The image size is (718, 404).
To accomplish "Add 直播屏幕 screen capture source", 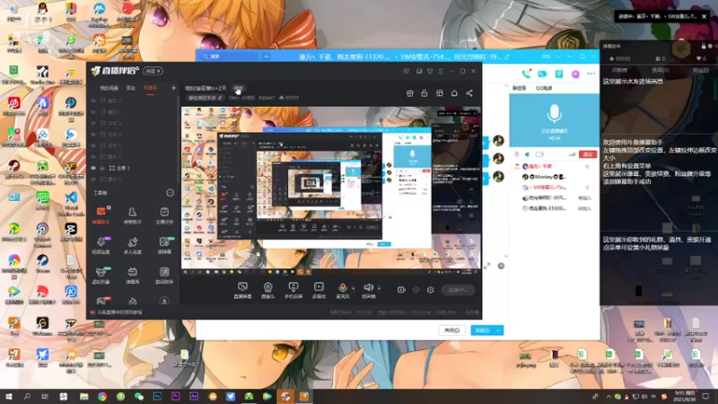I will click(x=242, y=290).
